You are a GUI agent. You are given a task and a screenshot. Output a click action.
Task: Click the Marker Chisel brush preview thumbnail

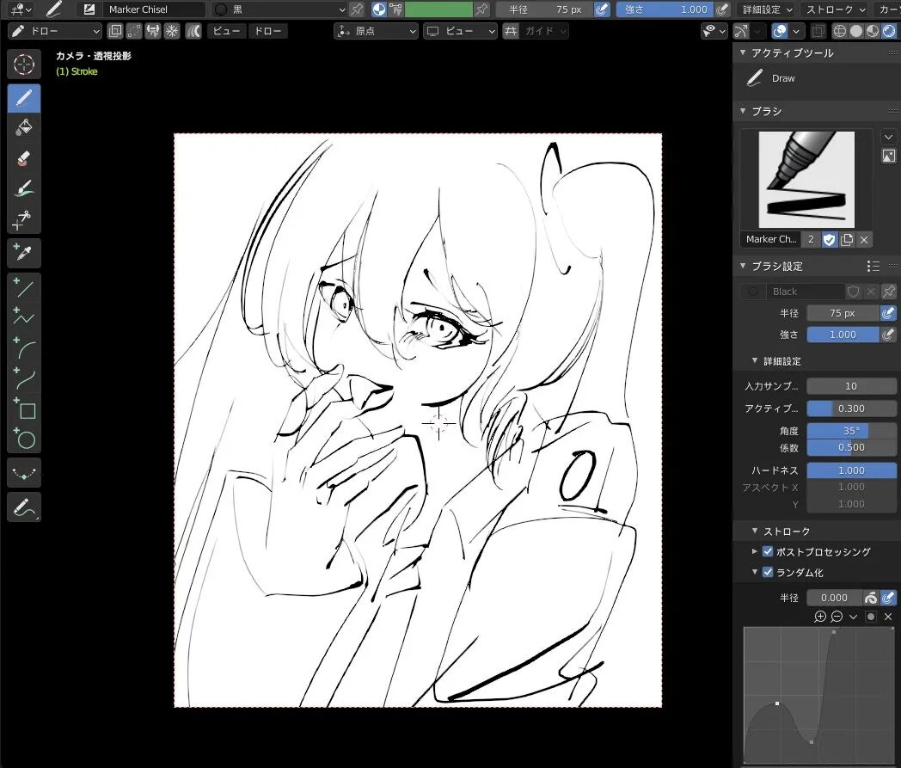pyautogui.click(x=806, y=180)
